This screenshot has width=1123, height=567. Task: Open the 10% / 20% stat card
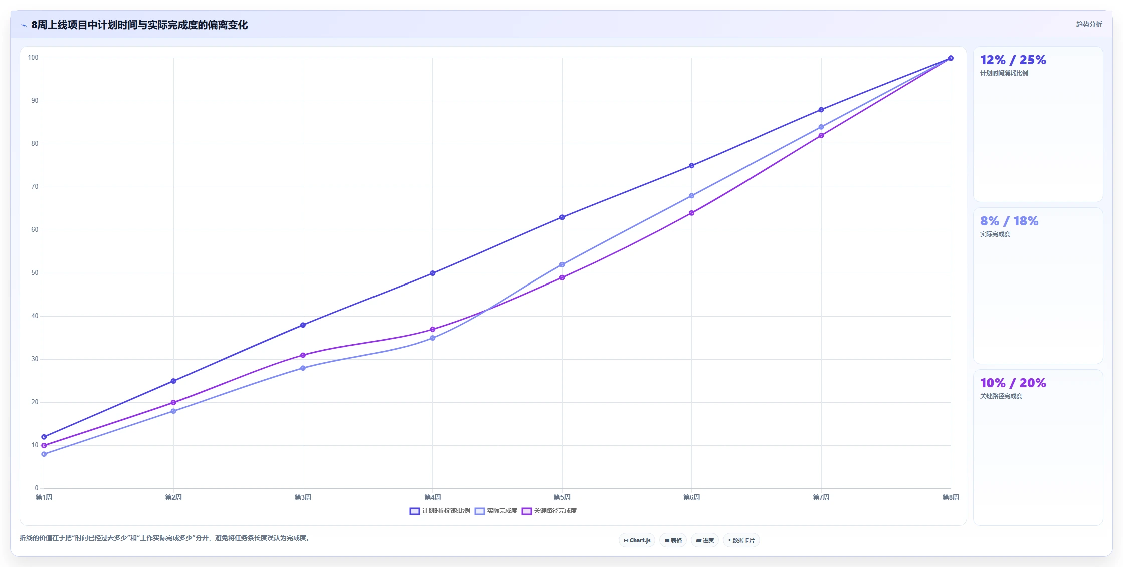tap(1038, 447)
